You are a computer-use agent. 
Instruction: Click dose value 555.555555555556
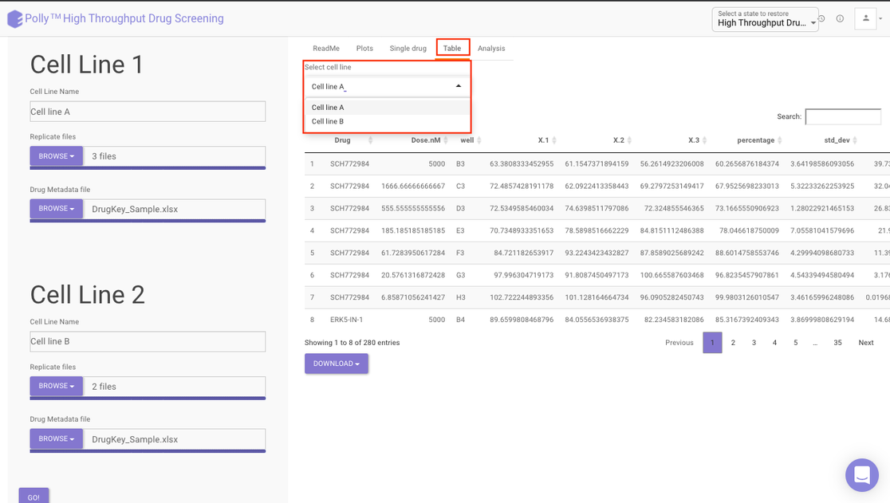[413, 208]
